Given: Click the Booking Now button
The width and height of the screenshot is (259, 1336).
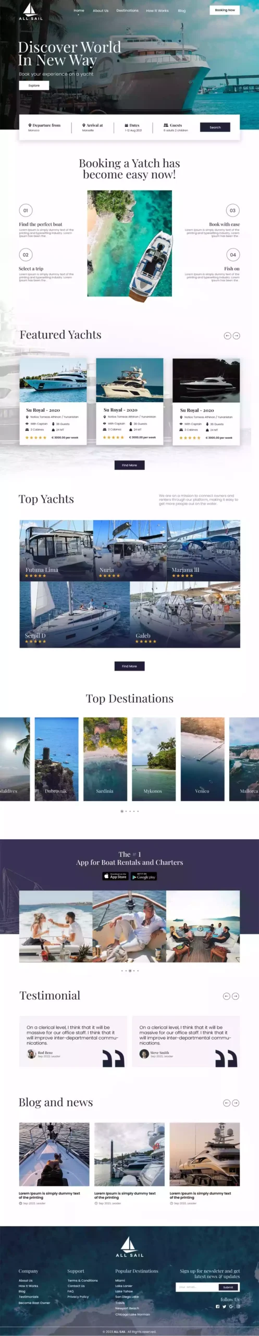Looking at the screenshot, I should coord(225,10).
